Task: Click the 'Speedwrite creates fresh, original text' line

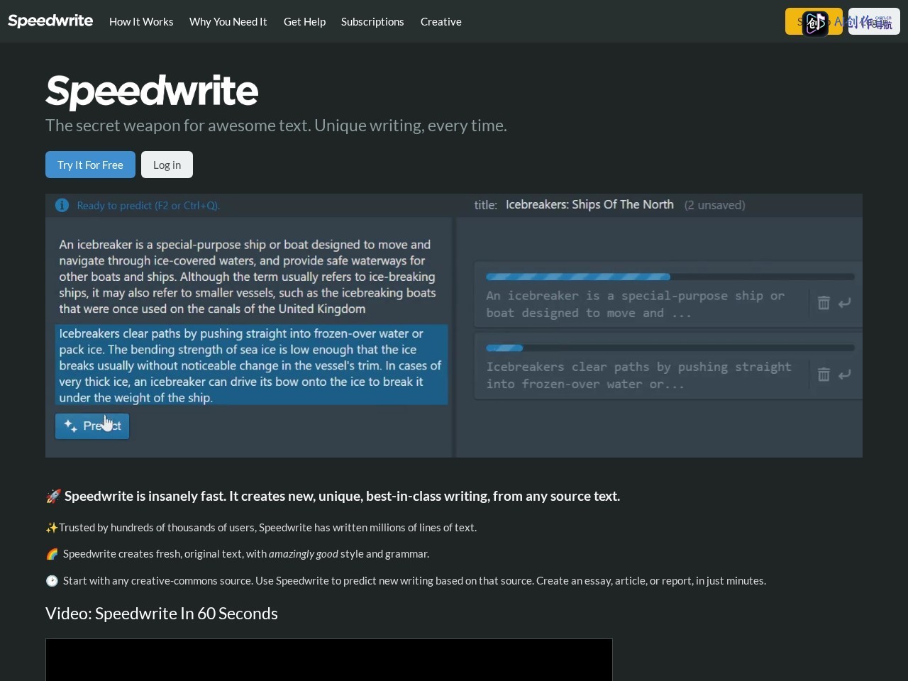Action: (x=238, y=553)
